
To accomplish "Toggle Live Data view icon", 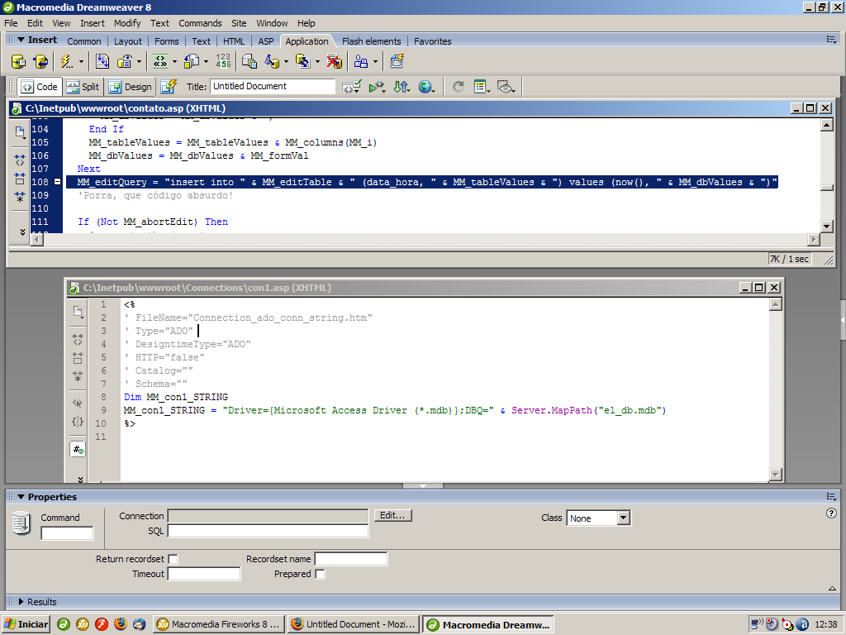I will tap(169, 86).
